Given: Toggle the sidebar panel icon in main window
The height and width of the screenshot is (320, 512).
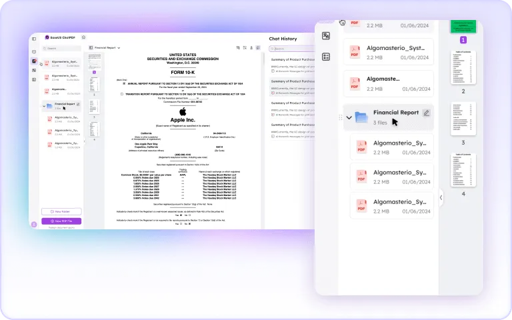Looking at the screenshot, I should (34, 39).
